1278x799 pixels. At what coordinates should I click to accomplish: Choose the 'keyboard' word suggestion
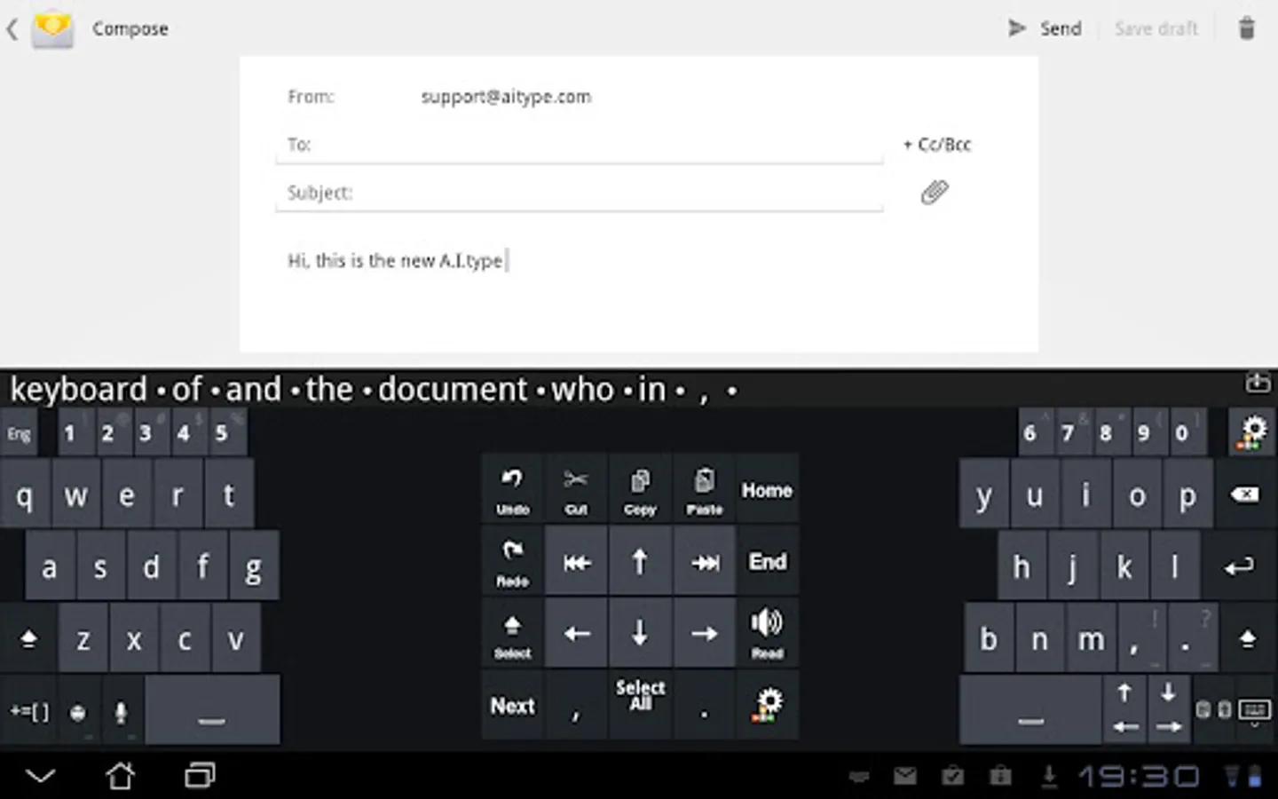click(x=78, y=389)
